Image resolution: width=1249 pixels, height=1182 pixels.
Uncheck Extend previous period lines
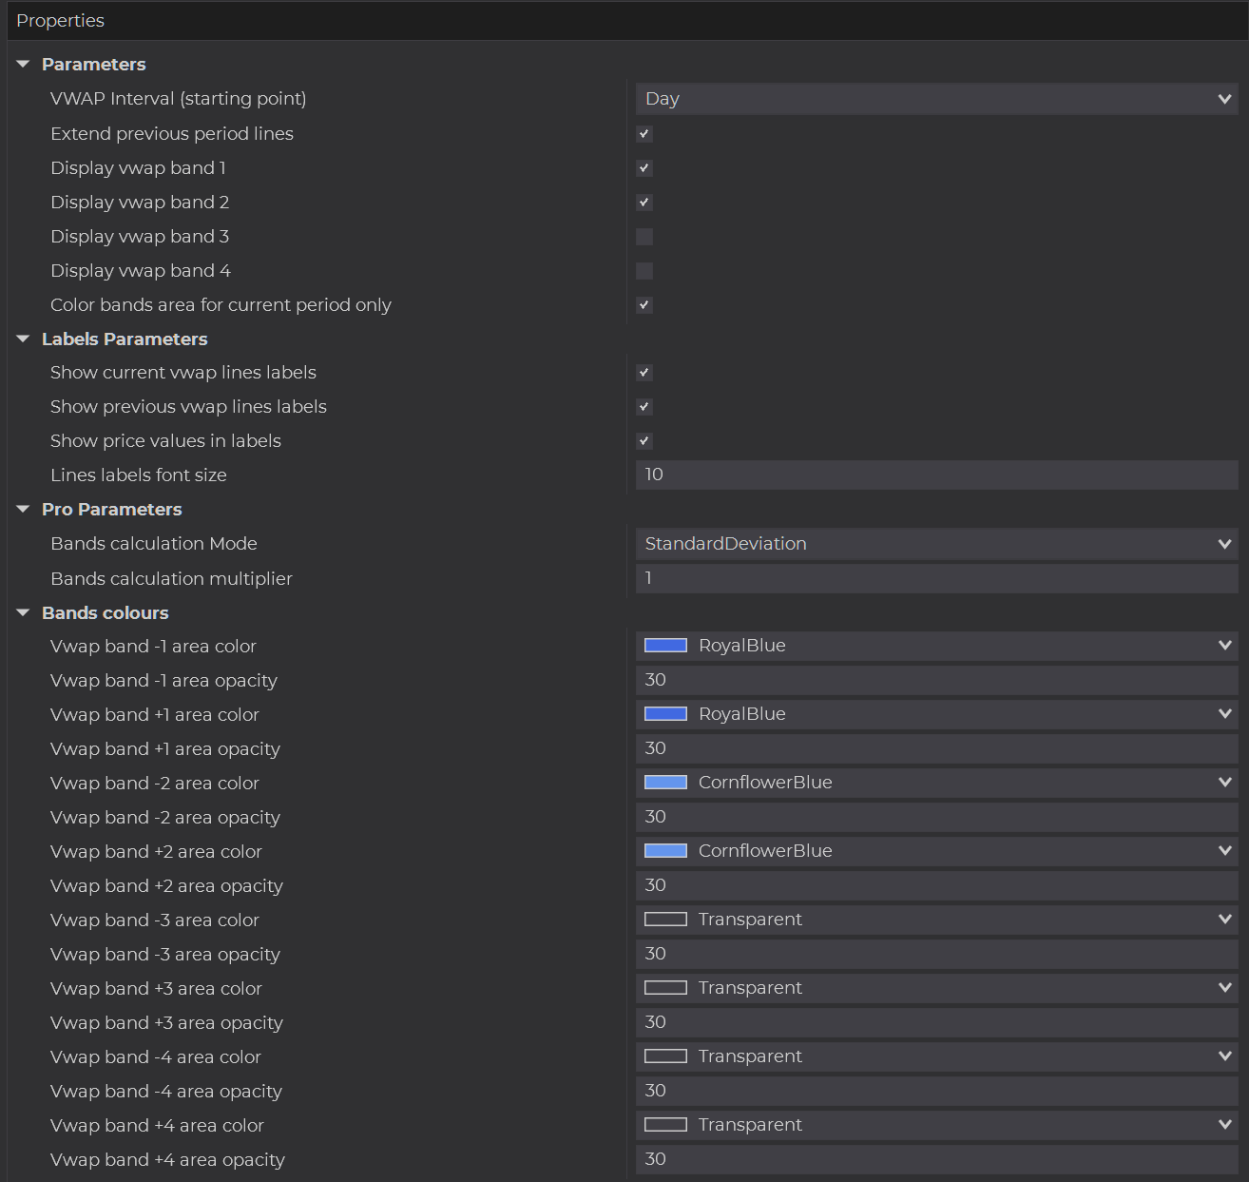[644, 134]
